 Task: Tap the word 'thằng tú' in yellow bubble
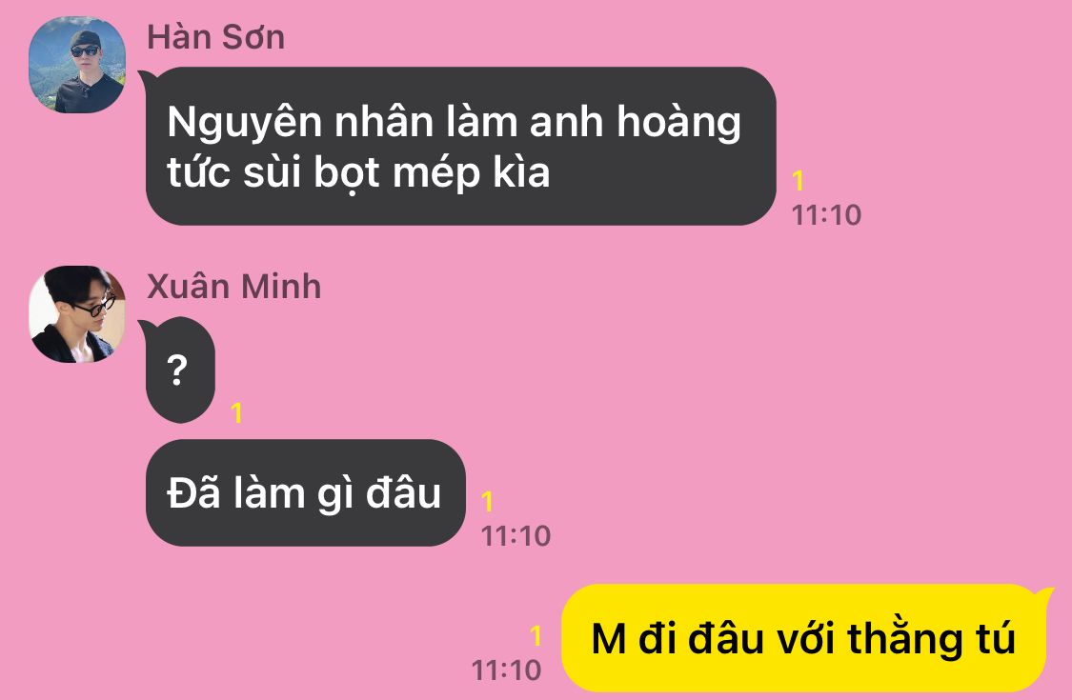coord(931,639)
